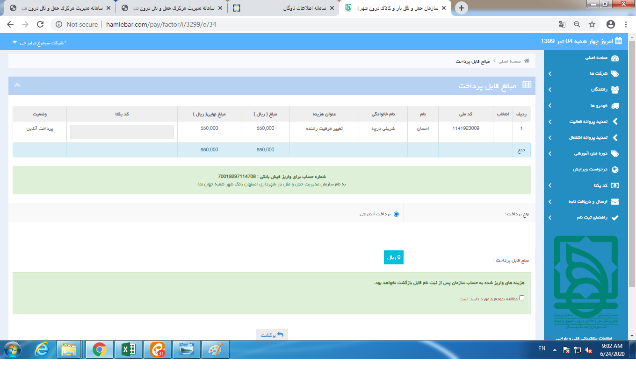Screen dimensions: 636x369
Task: Click the کد یکتا input field in row 1
Action: tap(122, 132)
